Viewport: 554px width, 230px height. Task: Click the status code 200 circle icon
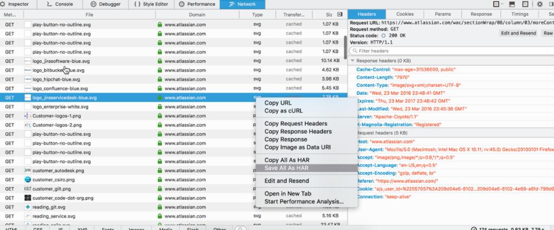[x=384, y=36]
